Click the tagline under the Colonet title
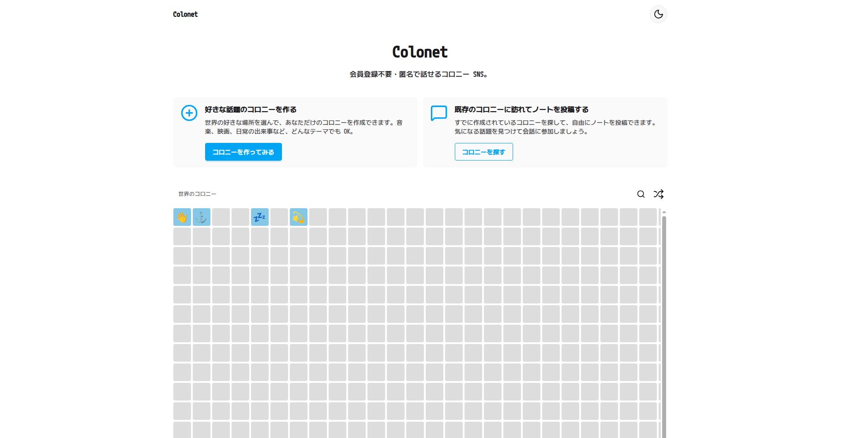847x438 pixels. 419,74
